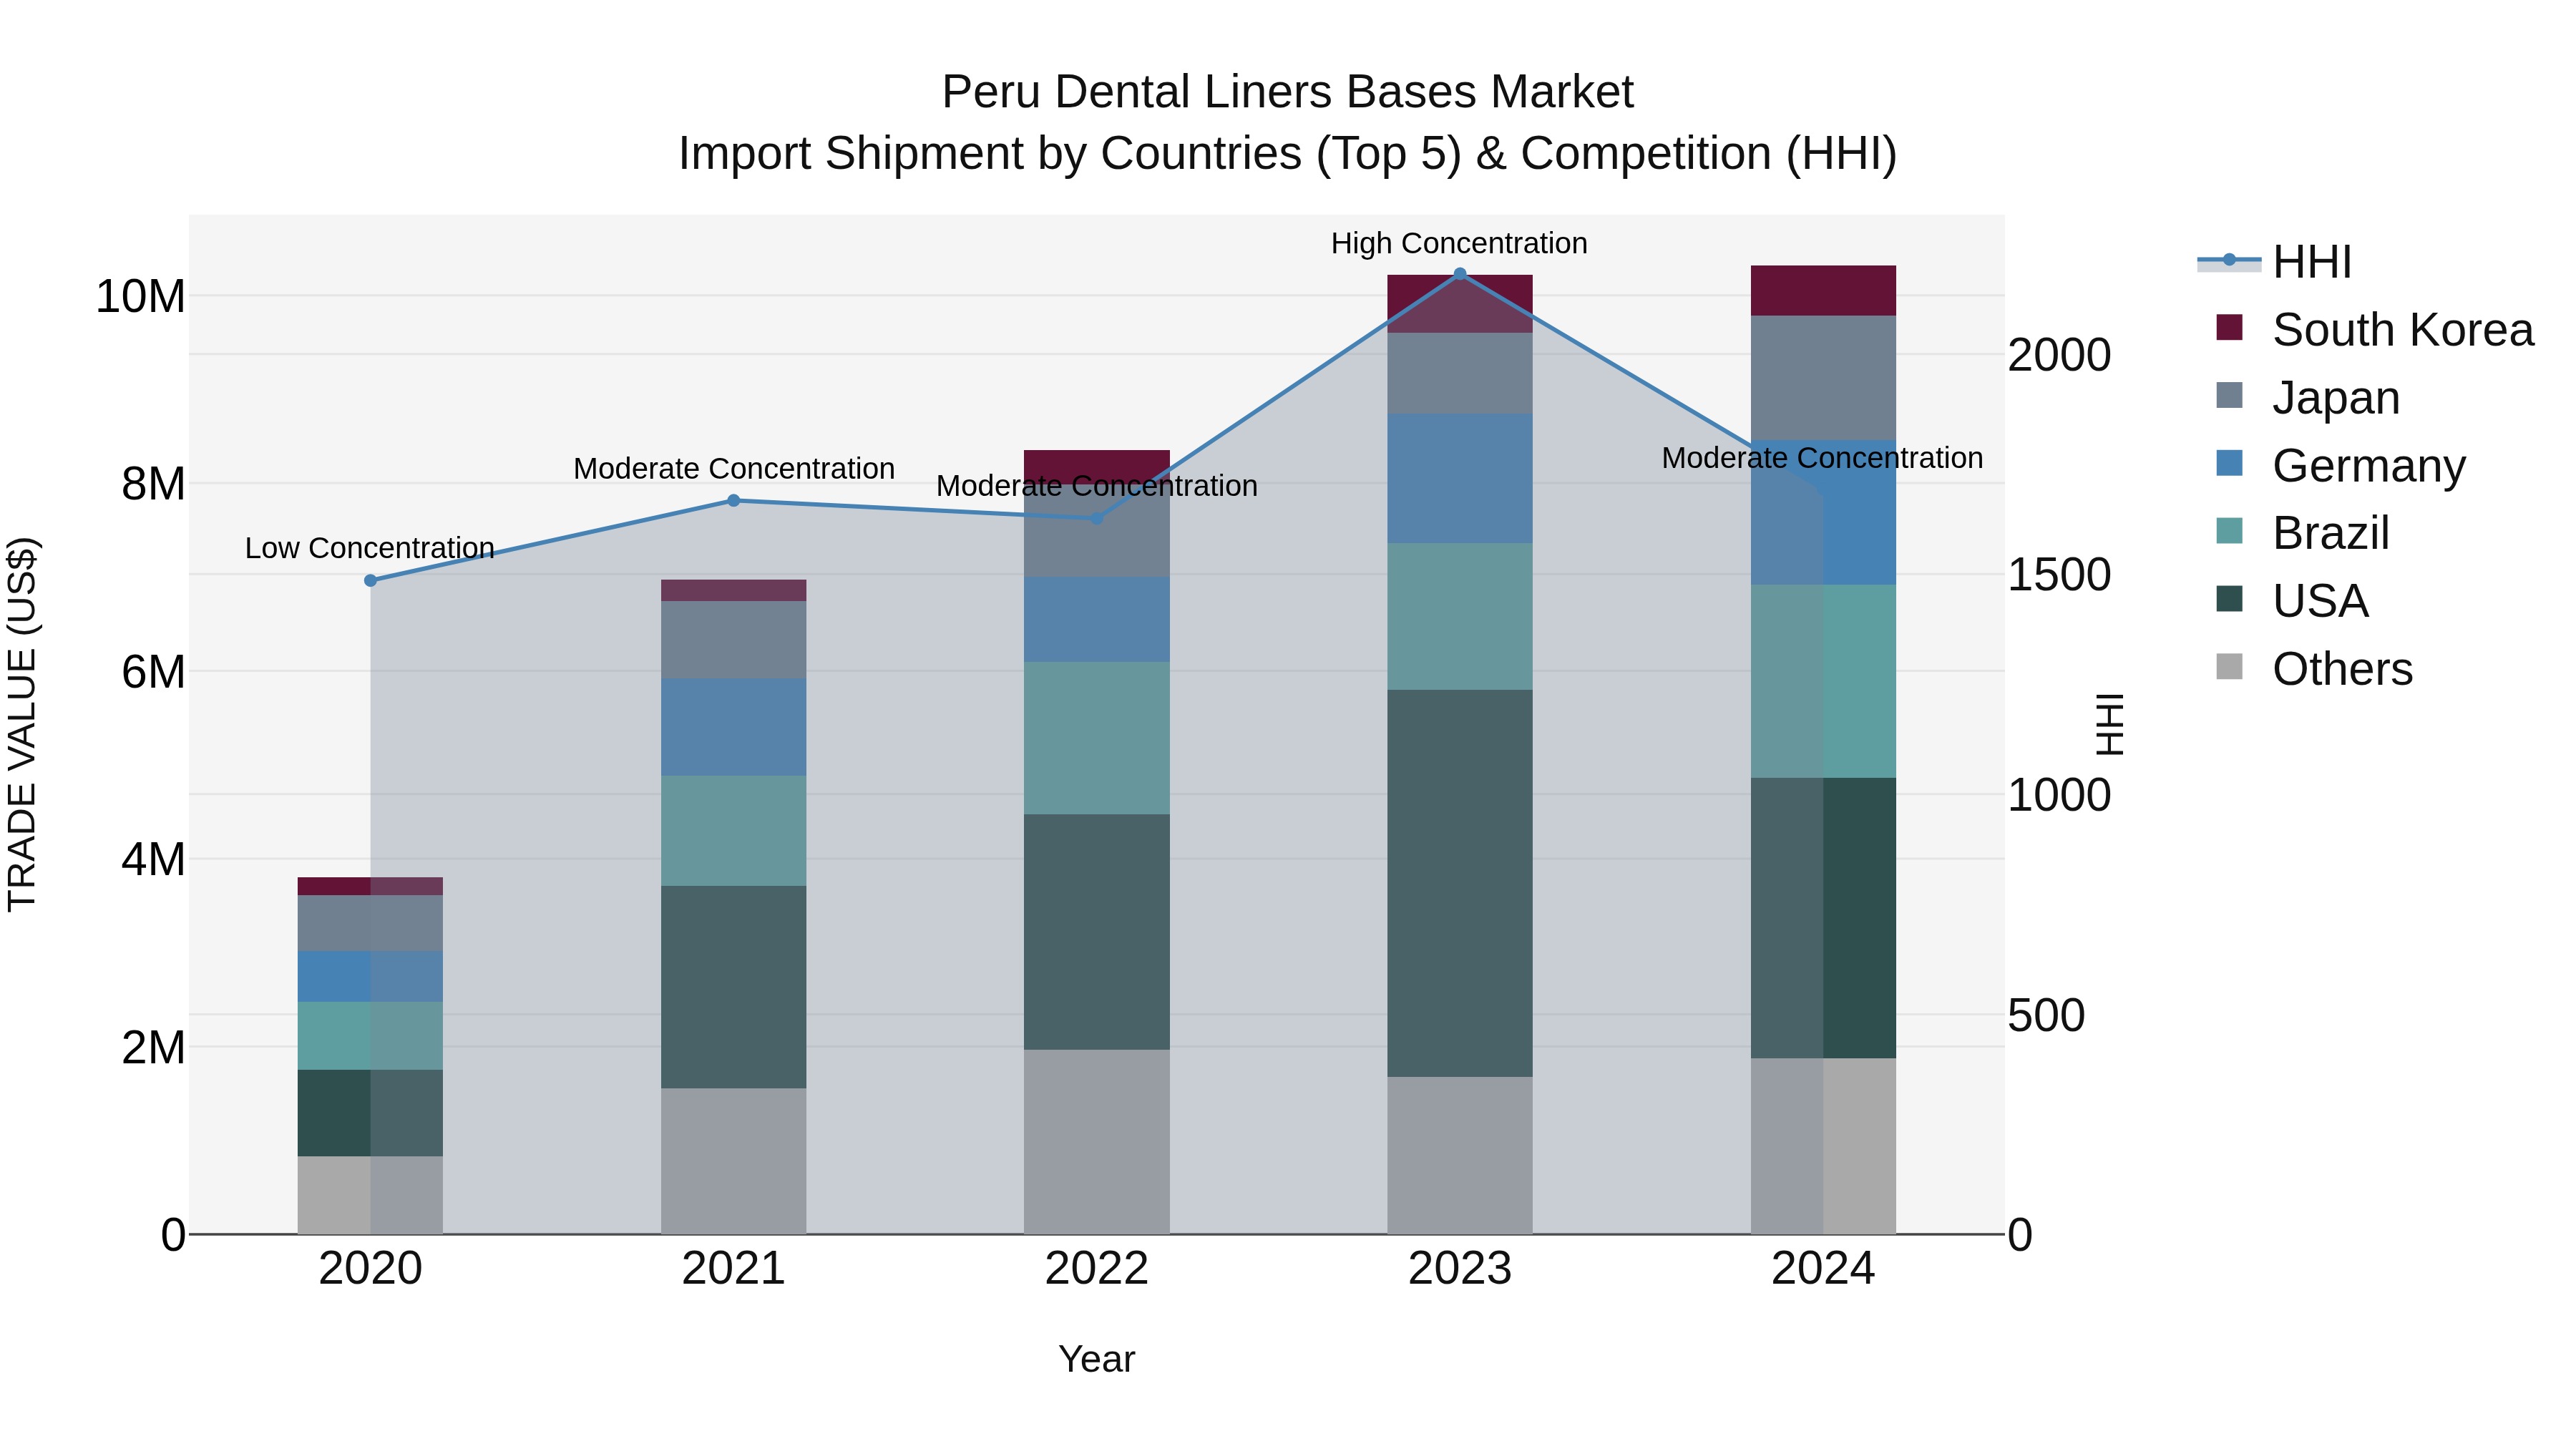Click the 2024 x-axis tick label
The width and height of the screenshot is (2576, 1449).
click(1822, 1269)
